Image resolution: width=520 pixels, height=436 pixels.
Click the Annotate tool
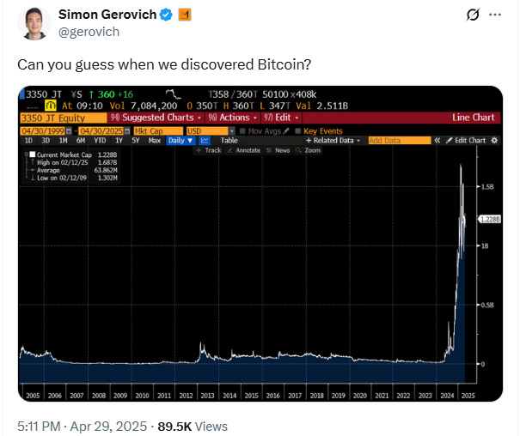click(x=244, y=150)
